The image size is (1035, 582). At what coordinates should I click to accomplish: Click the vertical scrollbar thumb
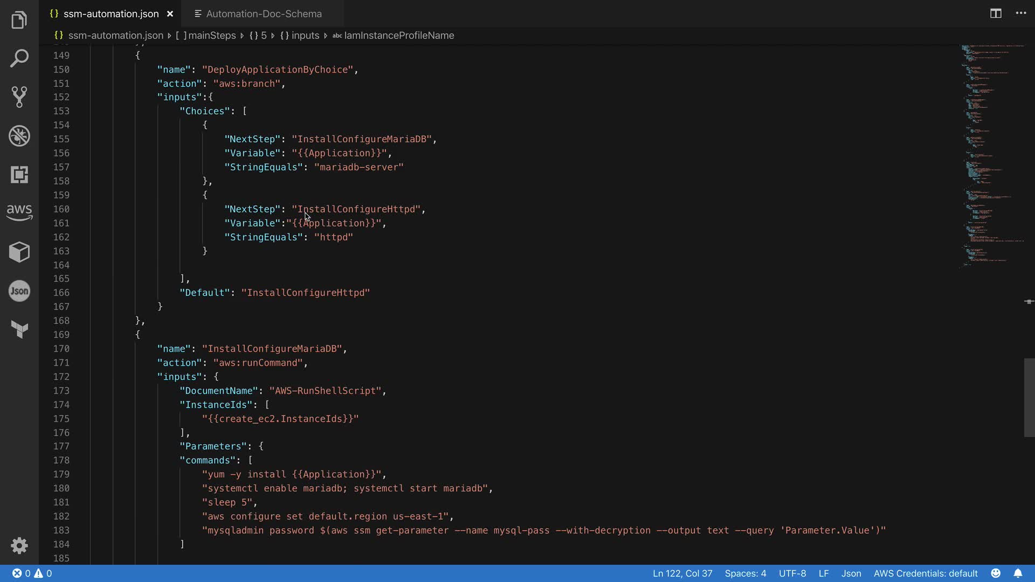pos(1029,398)
